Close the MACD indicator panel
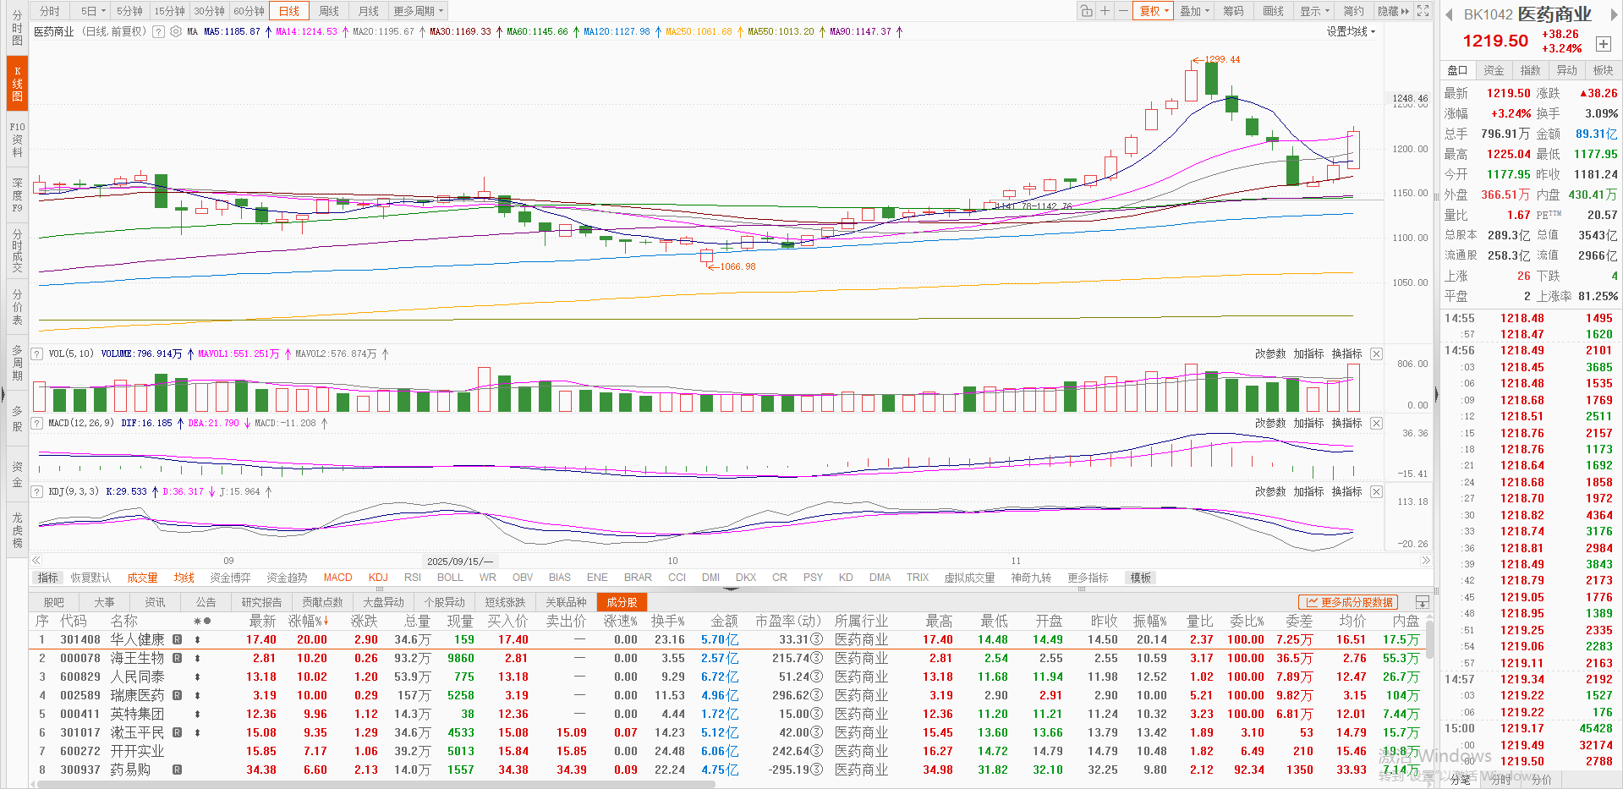Viewport: 1623px width, 789px height. (x=1376, y=423)
